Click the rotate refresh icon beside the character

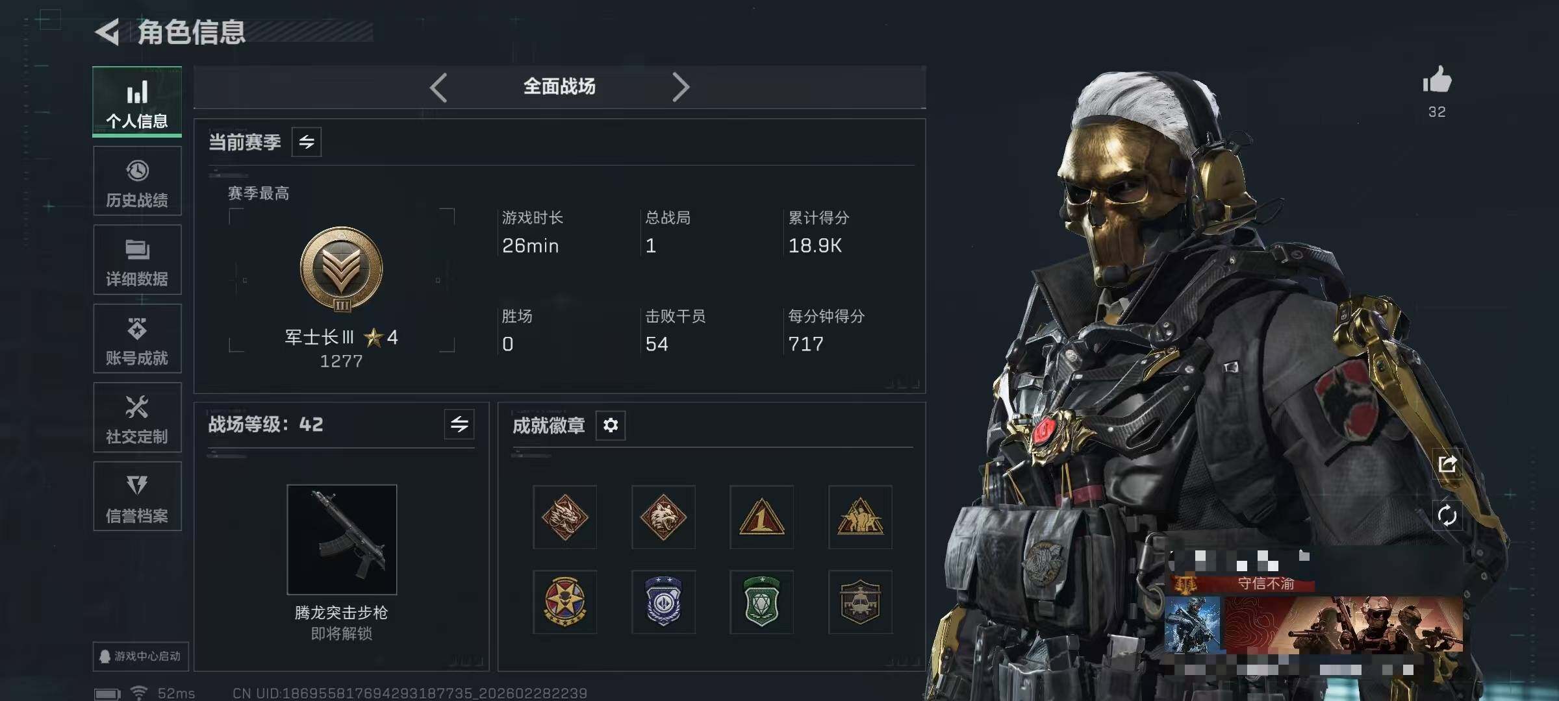(x=1447, y=516)
